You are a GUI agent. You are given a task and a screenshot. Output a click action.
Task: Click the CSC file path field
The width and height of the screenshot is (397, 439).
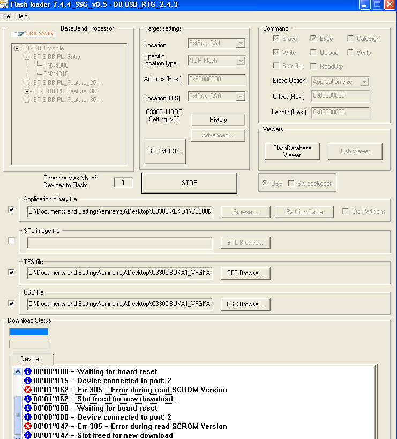click(x=119, y=304)
